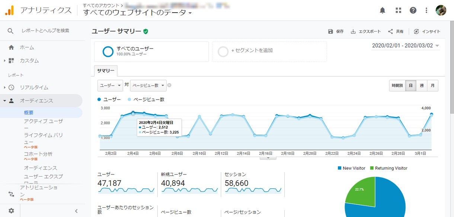Switch to the サマリー tab
The width and height of the screenshot is (454, 217).
(x=106, y=71)
